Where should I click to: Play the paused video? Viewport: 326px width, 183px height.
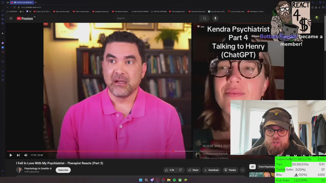click(11, 155)
